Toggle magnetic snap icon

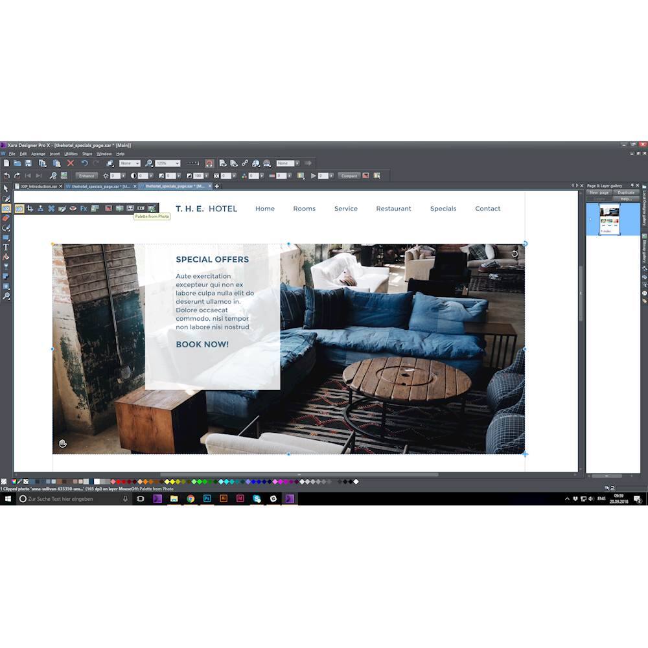pos(209,163)
